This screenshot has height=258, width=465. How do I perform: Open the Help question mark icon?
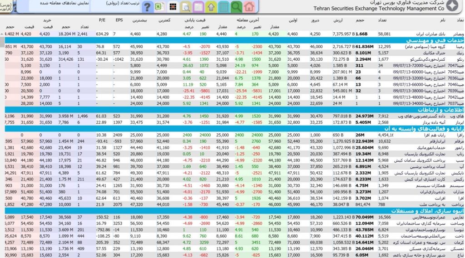(x=147, y=6)
